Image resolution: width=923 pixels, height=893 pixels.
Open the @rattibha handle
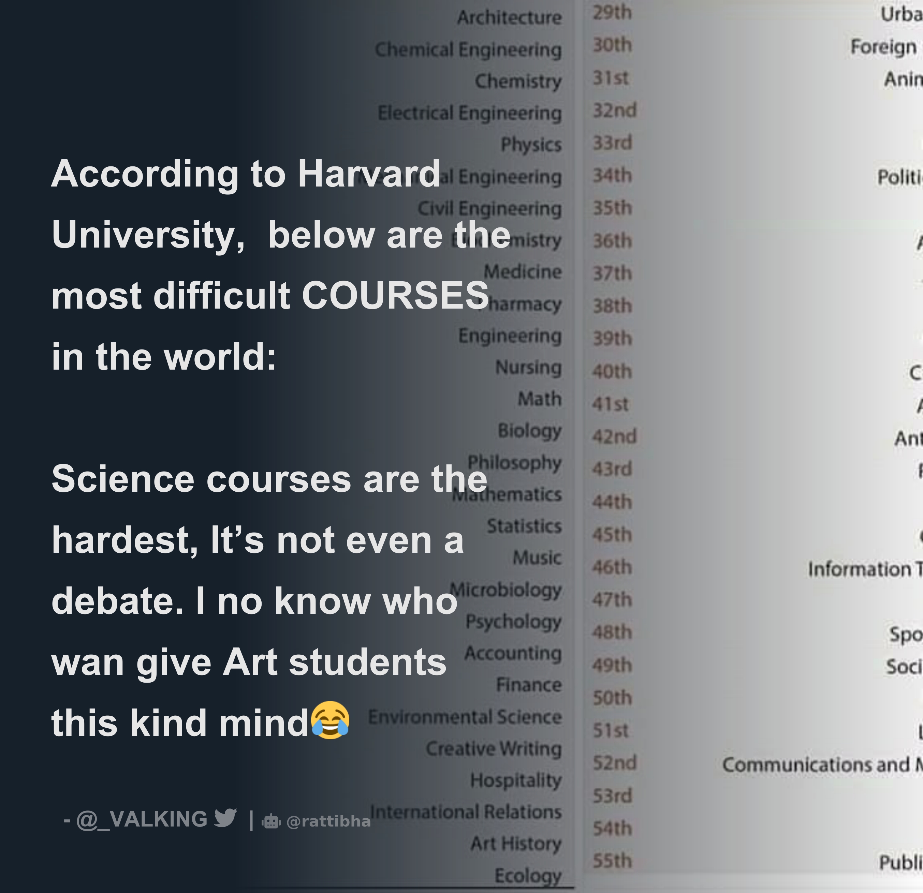[x=328, y=821]
